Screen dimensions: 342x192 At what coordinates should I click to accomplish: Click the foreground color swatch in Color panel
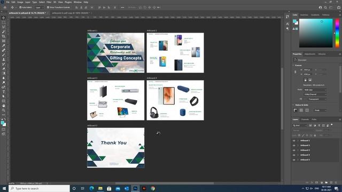coord(294,21)
